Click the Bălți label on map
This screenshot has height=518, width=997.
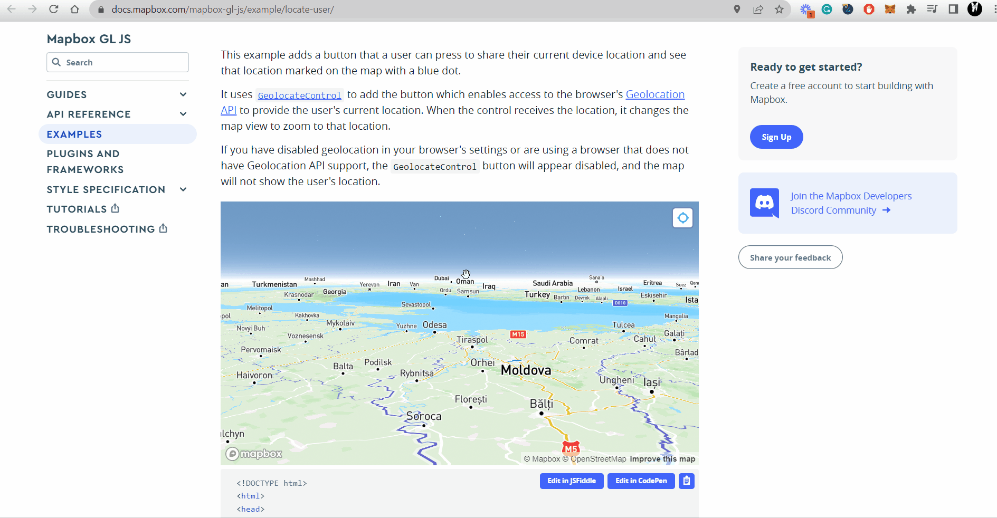tap(542, 404)
